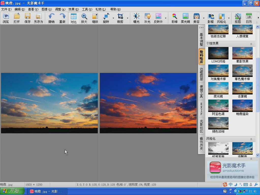This screenshot has height=195, width=260.
Task: Open the 图像(G) menu
Action: click(x=47, y=9)
